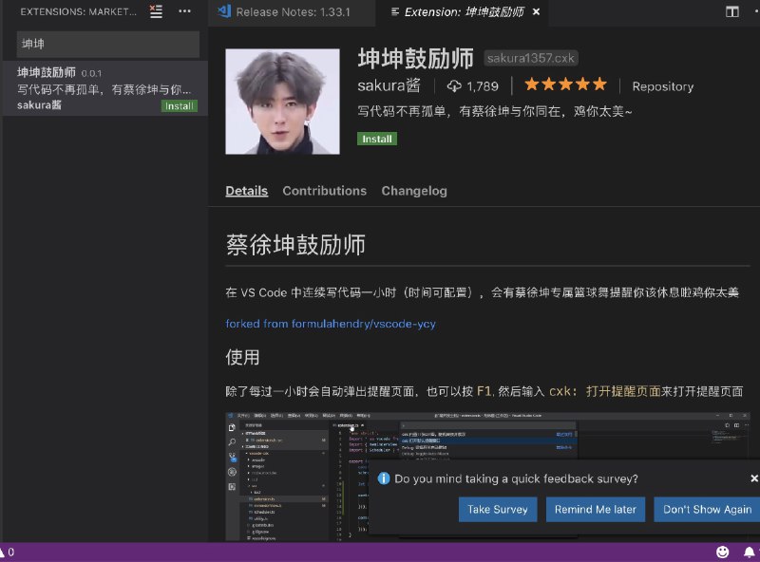Open the Changelog tab
This screenshot has width=760, height=562.
pyautogui.click(x=414, y=191)
